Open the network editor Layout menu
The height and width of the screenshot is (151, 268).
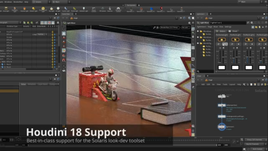tap(232, 84)
